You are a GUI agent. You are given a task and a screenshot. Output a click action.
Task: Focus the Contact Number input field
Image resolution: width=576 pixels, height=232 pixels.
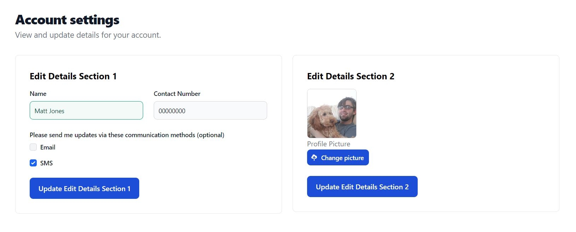coord(210,111)
